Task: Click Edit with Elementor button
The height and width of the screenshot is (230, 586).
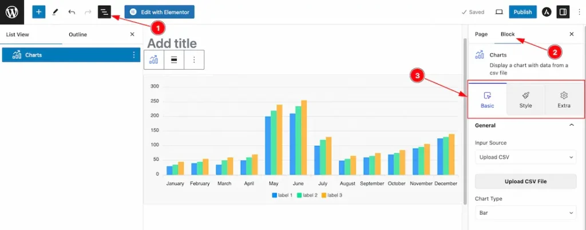Action: coord(160,12)
